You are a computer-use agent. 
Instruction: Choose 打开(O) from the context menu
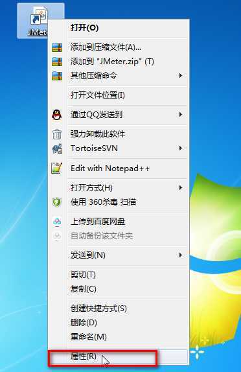click(x=119, y=28)
